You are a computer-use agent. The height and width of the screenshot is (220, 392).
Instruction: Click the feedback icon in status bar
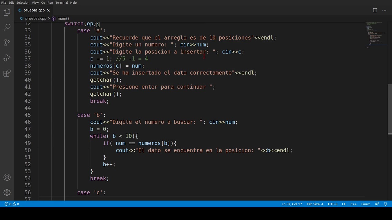coord(377,204)
